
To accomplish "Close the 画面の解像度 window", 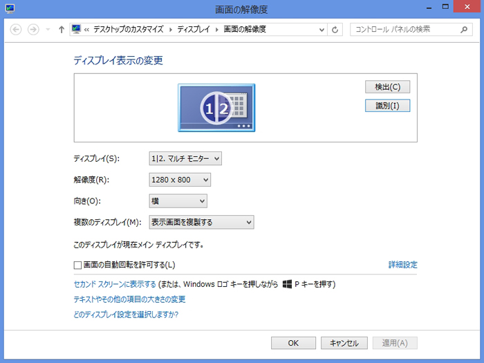I will point(467,7).
